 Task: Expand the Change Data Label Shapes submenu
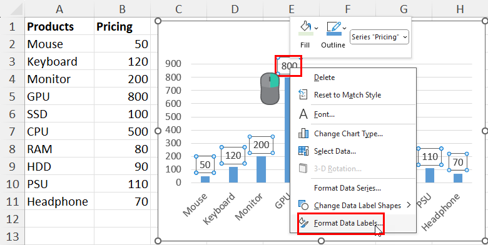tap(357, 206)
